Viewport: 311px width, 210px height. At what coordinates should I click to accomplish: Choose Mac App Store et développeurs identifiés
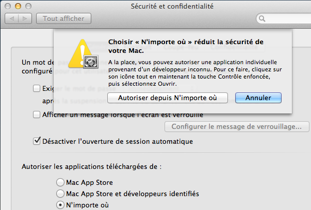(x=60, y=194)
